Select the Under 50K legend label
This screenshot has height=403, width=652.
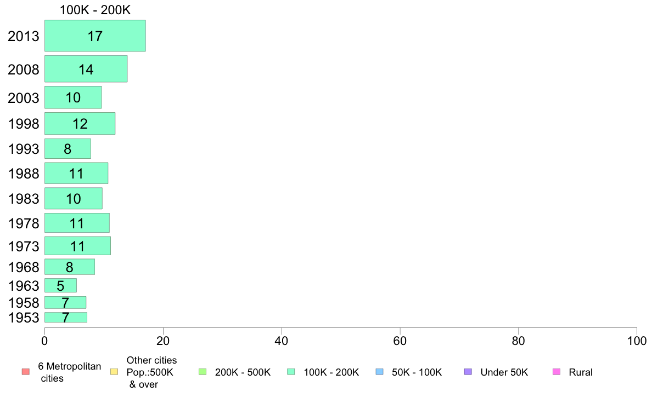pos(504,372)
